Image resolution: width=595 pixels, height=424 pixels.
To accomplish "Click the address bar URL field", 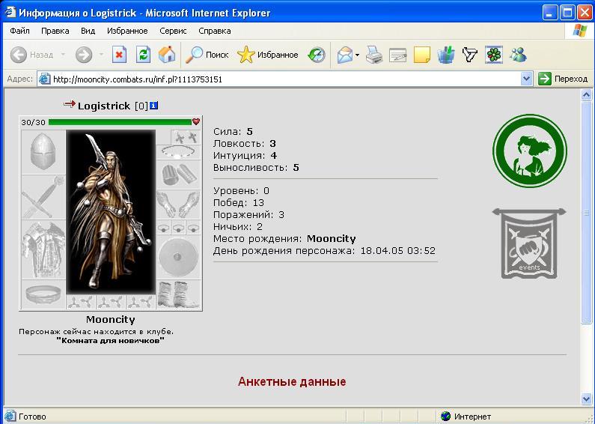I will (281, 79).
